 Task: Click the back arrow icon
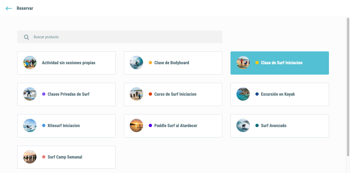(9, 8)
